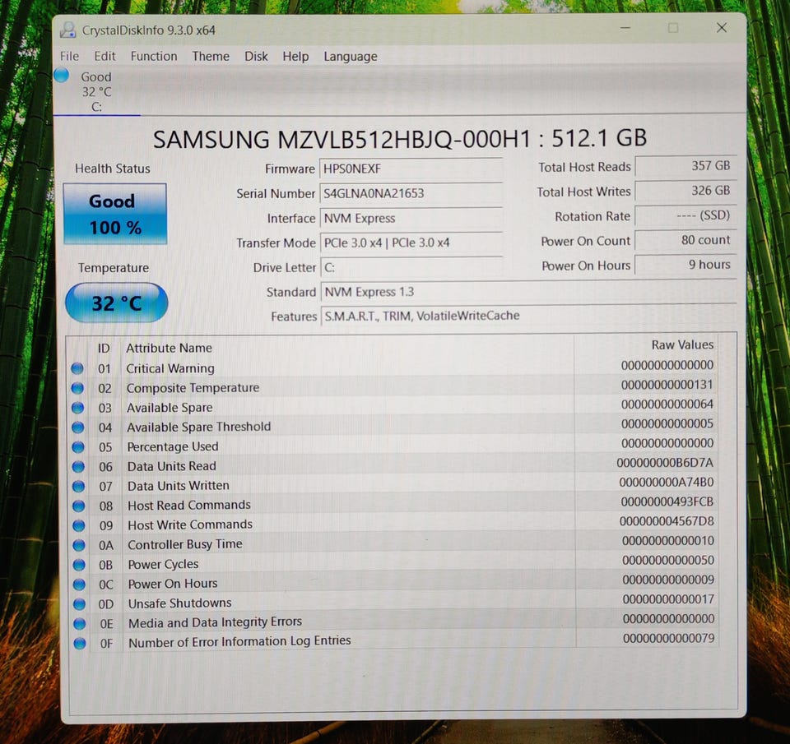
Task: Select the Controller Busy Time attribute name
Action: (185, 544)
